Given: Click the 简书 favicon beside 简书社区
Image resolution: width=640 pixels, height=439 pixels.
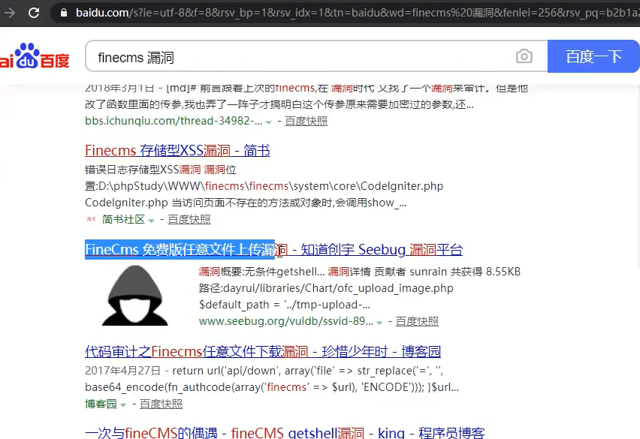Looking at the screenshot, I should coord(91,219).
